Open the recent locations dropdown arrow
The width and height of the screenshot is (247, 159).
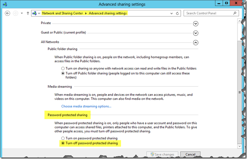click(x=22, y=13)
